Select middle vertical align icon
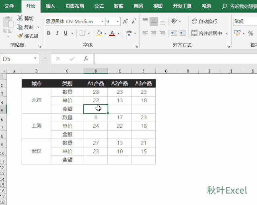257x205 pixels. [x=154, y=21]
